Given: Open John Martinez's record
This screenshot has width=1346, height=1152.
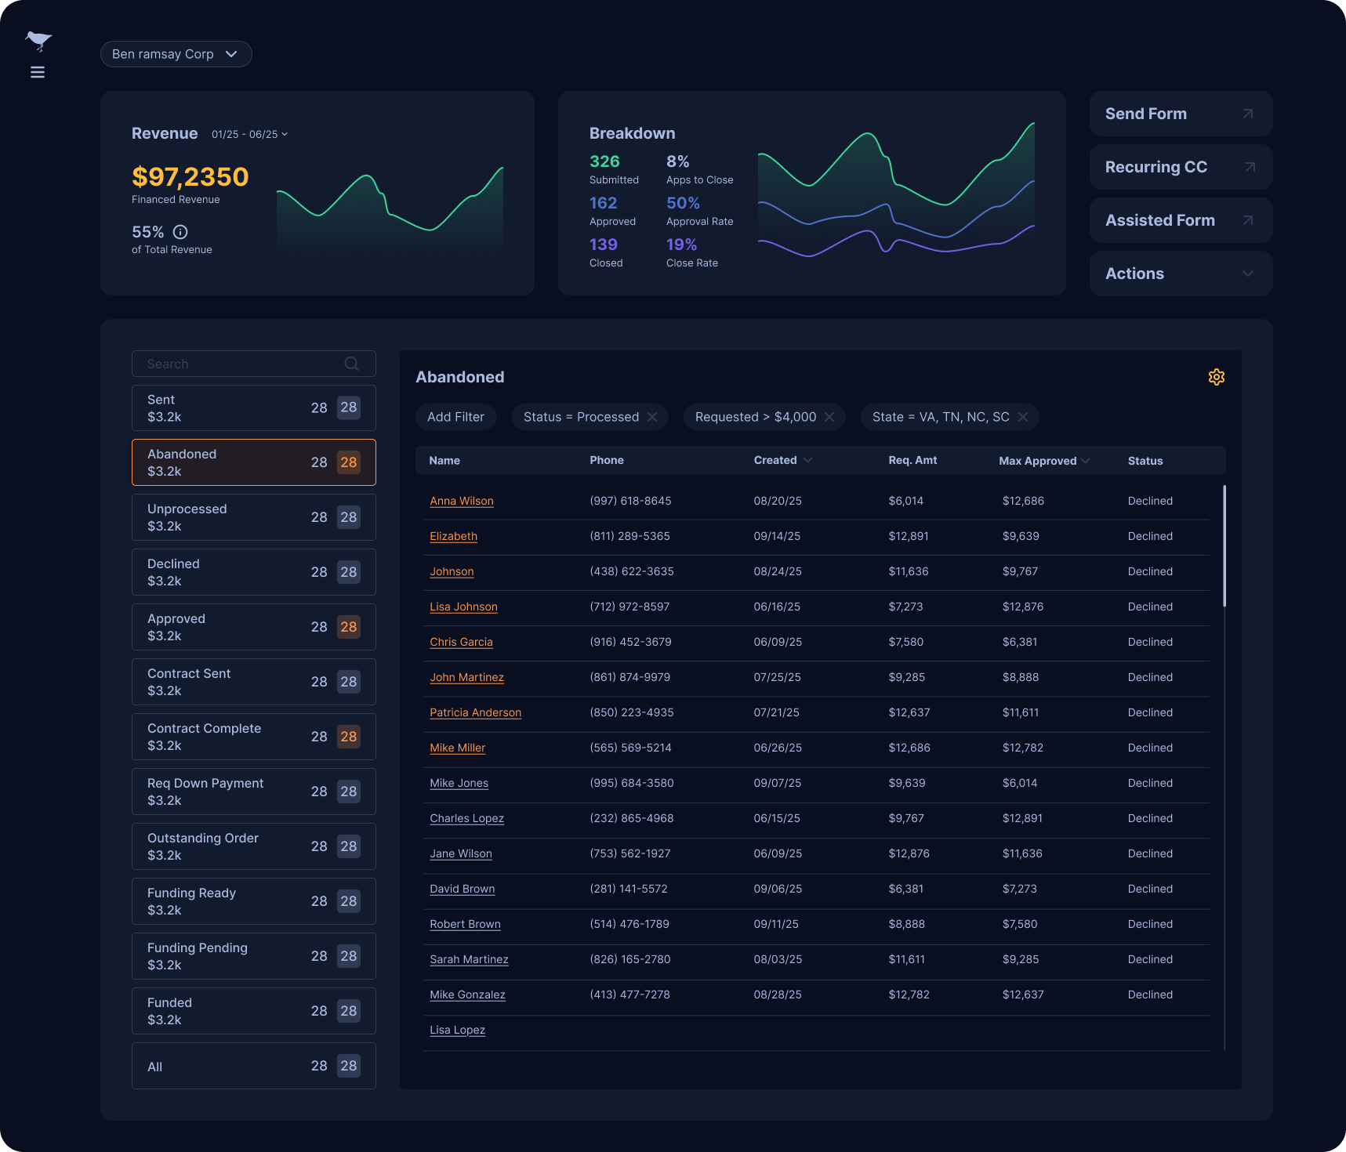Looking at the screenshot, I should 466,677.
